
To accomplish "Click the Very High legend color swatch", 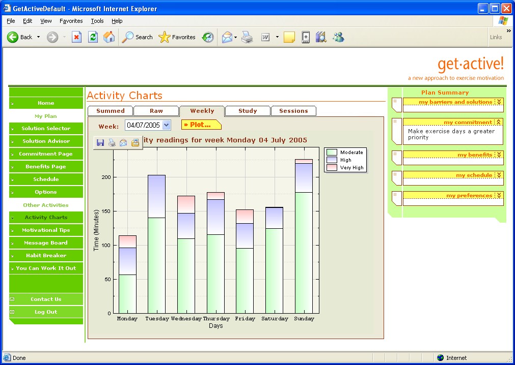I will click(332, 167).
